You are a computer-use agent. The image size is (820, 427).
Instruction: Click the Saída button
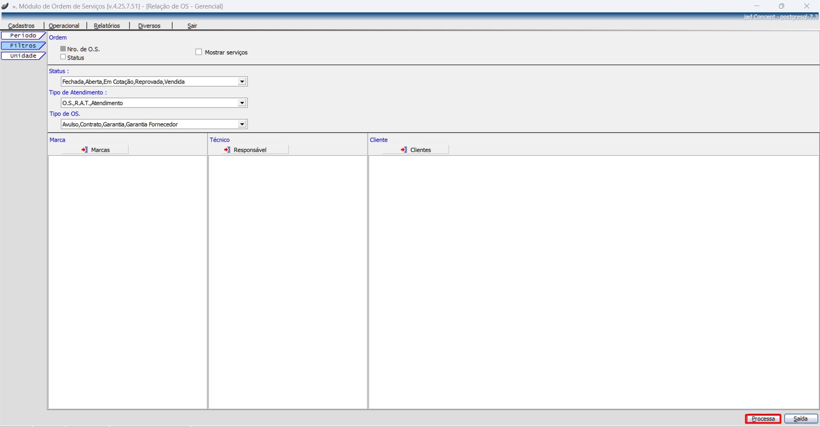[800, 418]
